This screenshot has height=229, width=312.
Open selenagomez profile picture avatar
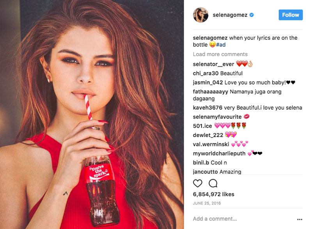tap(200, 15)
